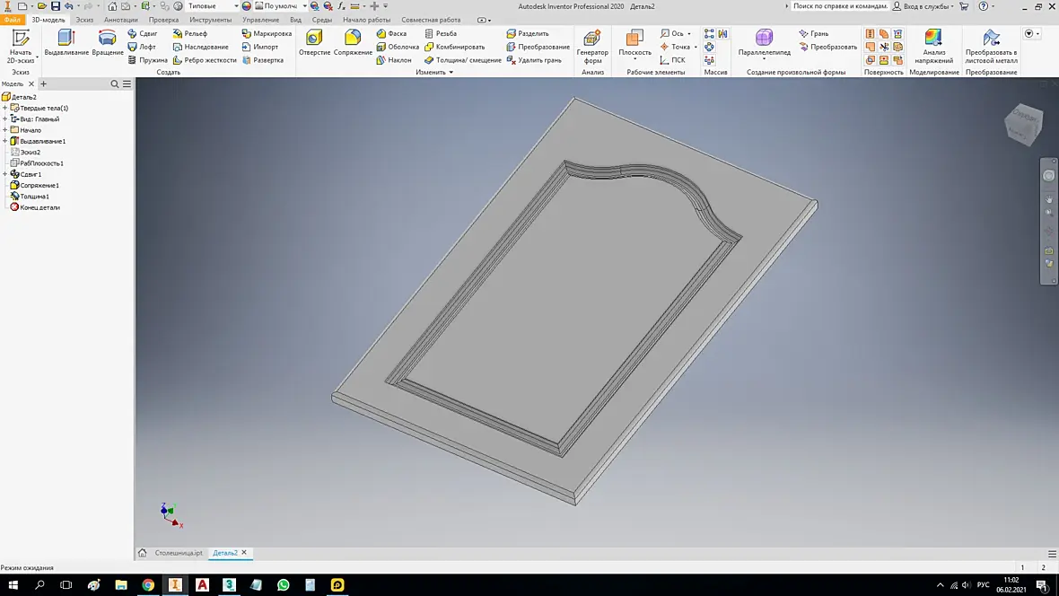Screen dimensions: 1059x596
Task: Select the Сопряжение fillet tool
Action: pos(353,42)
